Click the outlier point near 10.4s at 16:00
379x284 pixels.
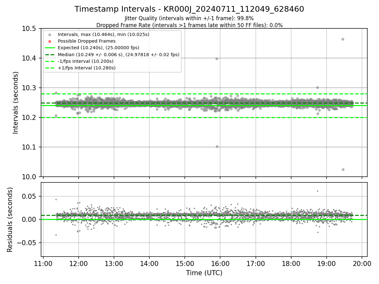click(x=217, y=59)
